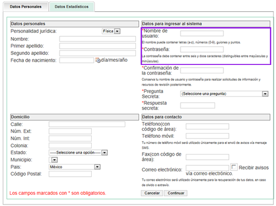The width and height of the screenshot is (276, 206).
Task: Click the Teléfono móvil field
Action: [x=208, y=136]
